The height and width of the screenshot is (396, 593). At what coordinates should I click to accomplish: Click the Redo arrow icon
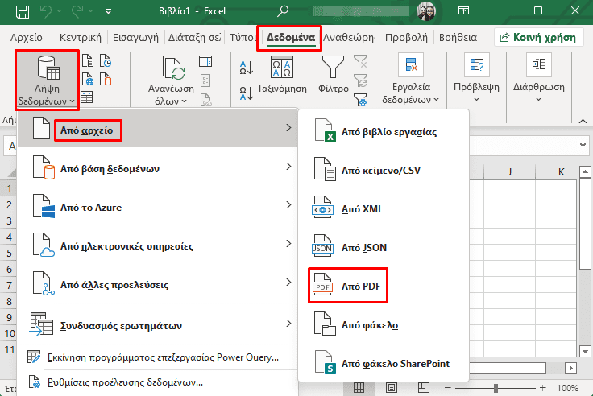coord(77,11)
